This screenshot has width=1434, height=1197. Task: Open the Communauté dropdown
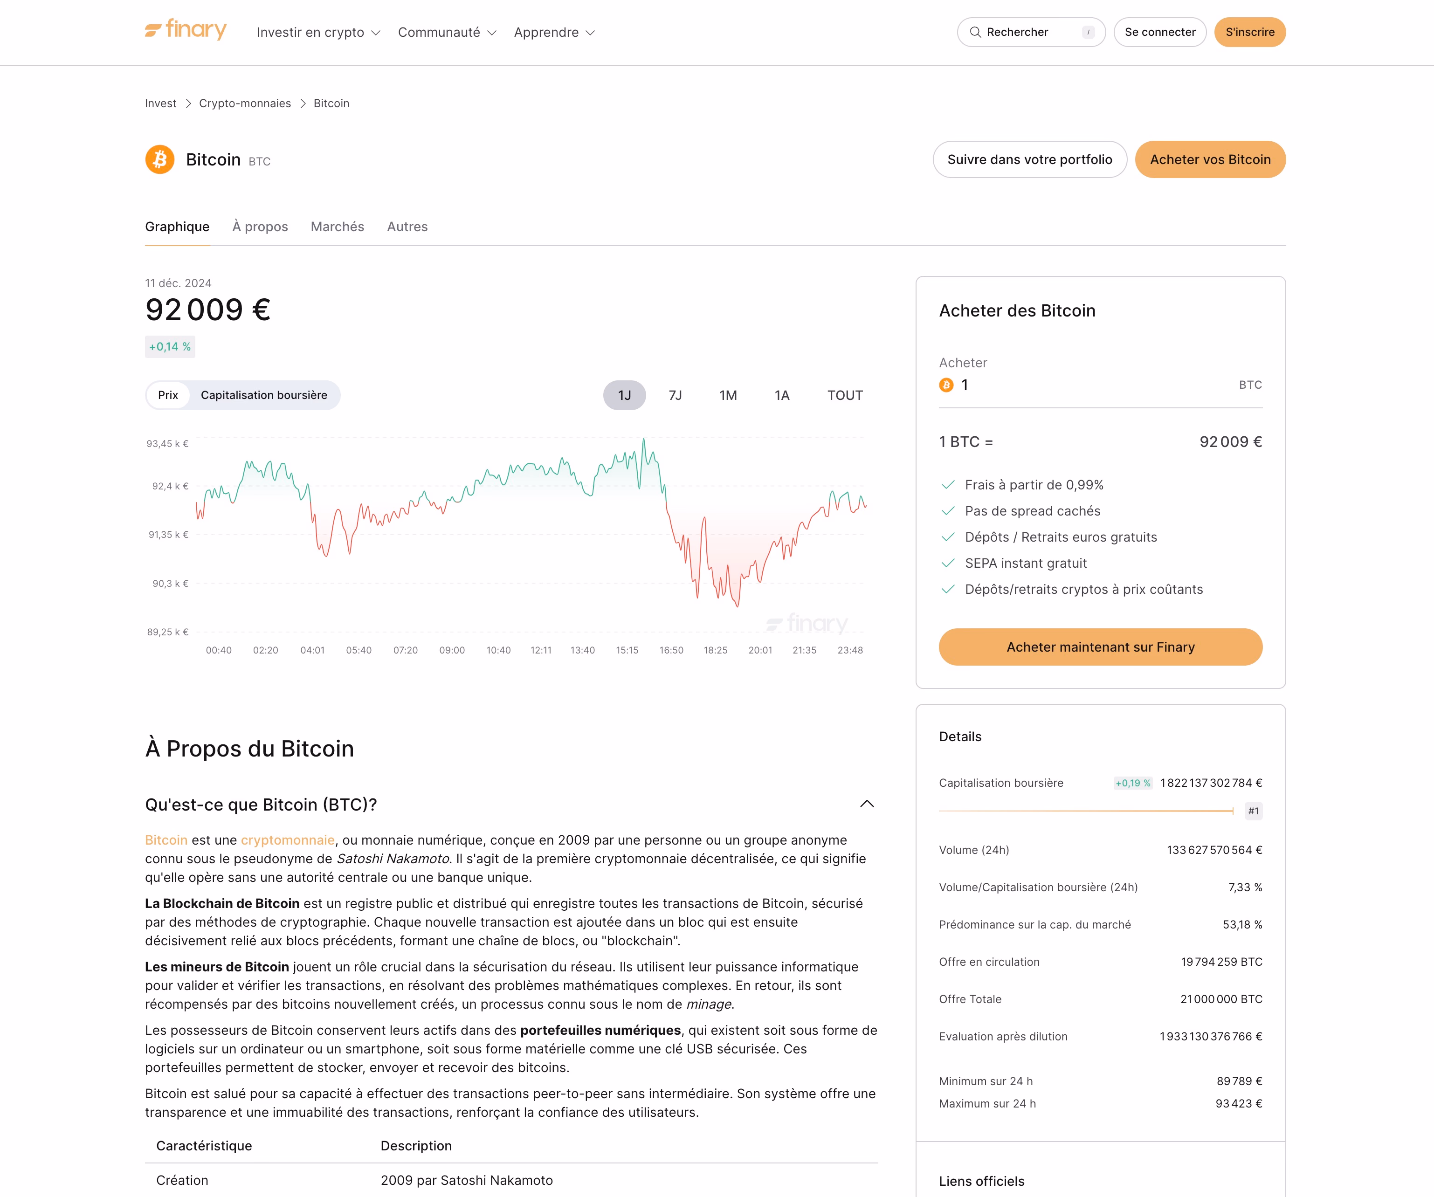pos(447,32)
